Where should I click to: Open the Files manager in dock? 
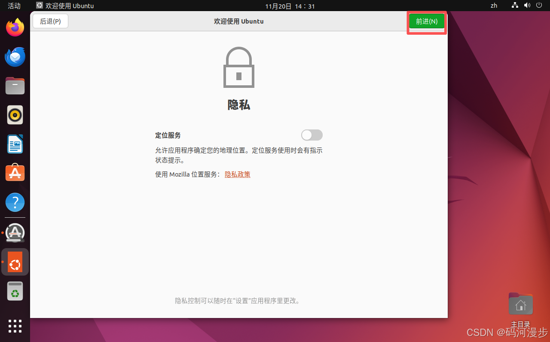(15, 86)
